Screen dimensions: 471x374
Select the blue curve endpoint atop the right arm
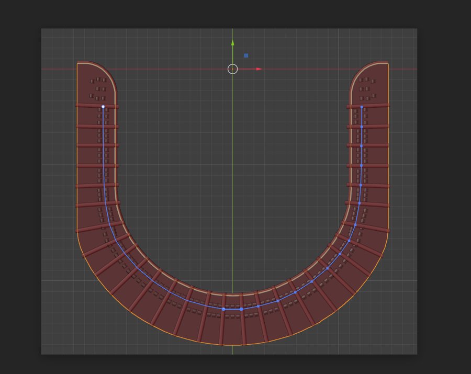tap(362, 107)
